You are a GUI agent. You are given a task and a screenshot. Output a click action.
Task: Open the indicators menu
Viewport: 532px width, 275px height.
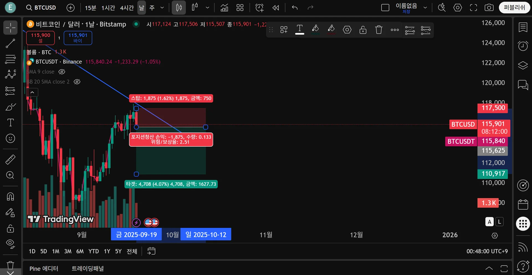(224, 8)
